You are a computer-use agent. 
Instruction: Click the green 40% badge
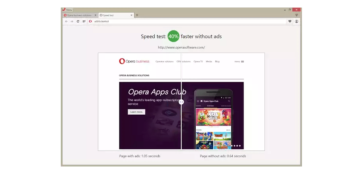[x=173, y=36]
